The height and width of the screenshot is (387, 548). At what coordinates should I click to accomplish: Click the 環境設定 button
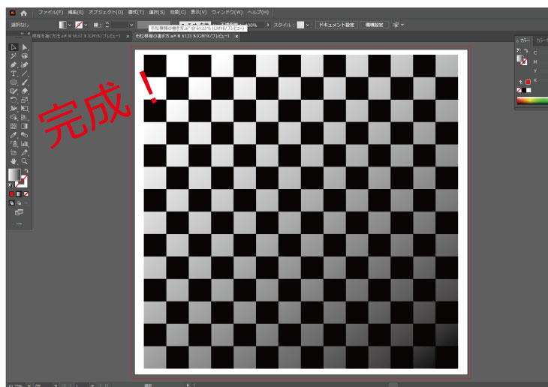click(375, 25)
